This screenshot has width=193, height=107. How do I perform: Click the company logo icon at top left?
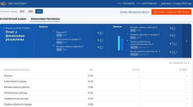[3, 3]
